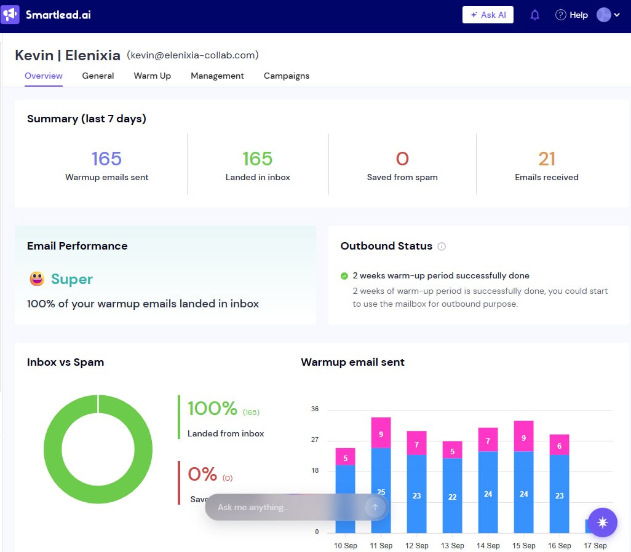631x552 pixels.
Task: Click the Ask AI button
Action: pyautogui.click(x=488, y=15)
